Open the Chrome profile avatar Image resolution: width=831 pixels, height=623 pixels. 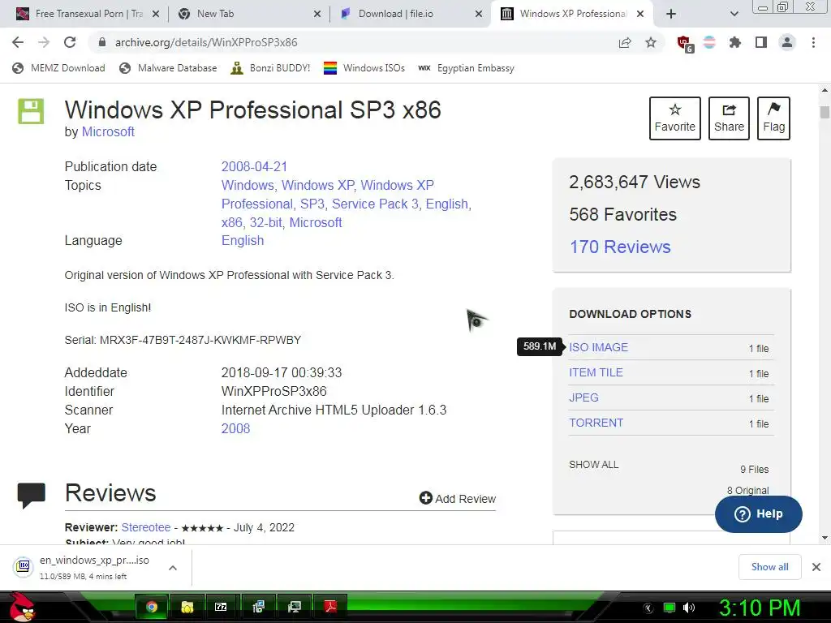(787, 42)
